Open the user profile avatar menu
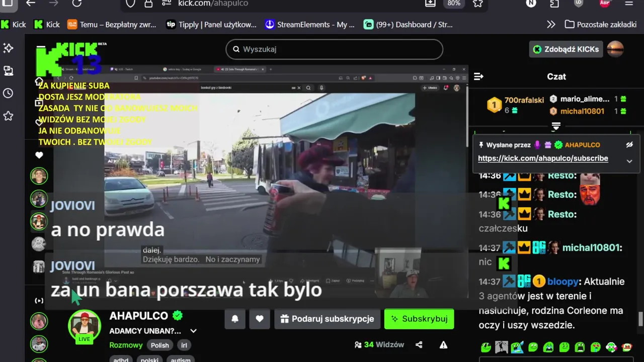 tap(615, 49)
